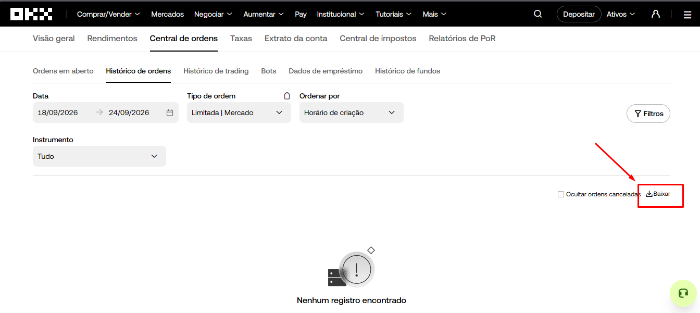Screen dimensions: 700x313
Task: Select Histórico de ordens subtab
Action: [139, 71]
